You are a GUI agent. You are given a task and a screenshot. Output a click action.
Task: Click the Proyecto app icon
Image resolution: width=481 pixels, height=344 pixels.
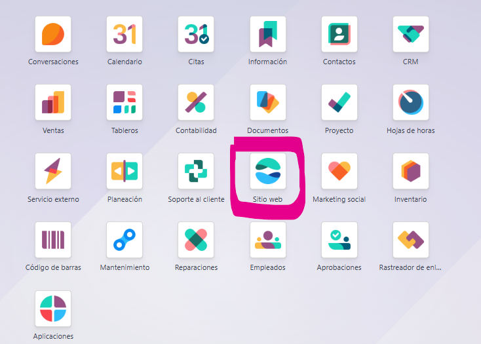tap(339, 103)
